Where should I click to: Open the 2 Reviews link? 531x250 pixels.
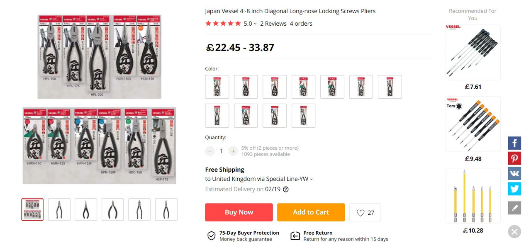pos(273,24)
